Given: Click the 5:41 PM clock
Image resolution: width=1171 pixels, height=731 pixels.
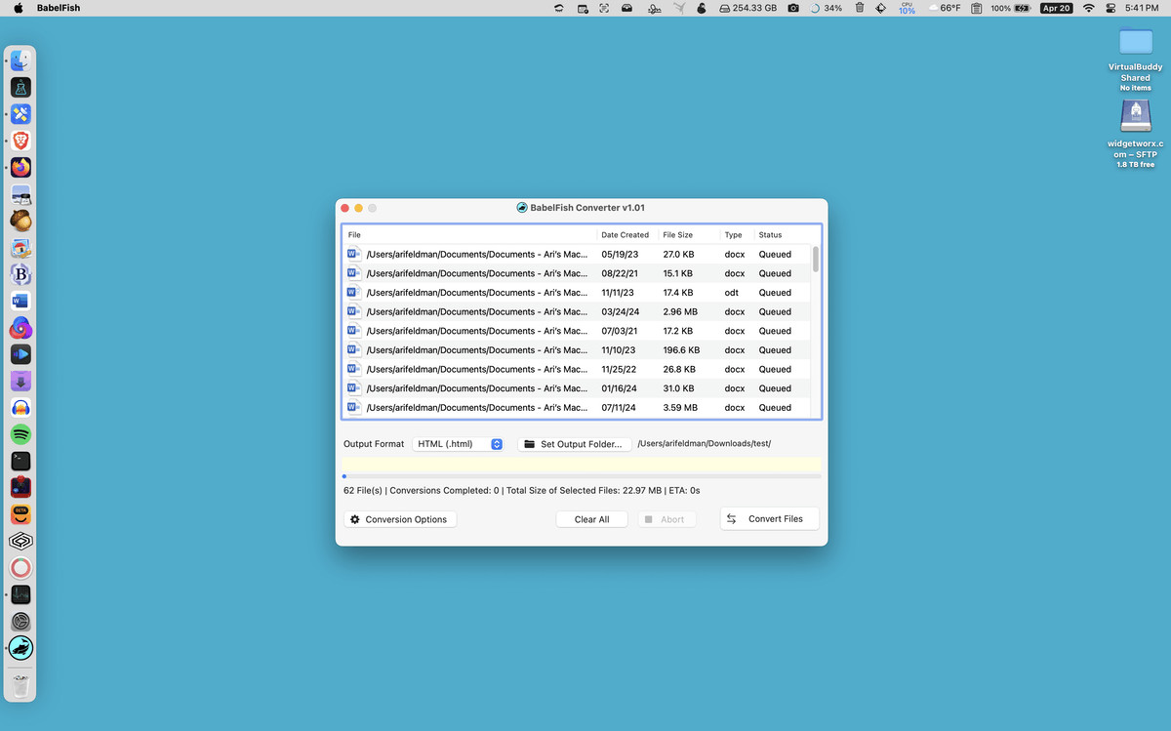Looking at the screenshot, I should click(x=1142, y=8).
